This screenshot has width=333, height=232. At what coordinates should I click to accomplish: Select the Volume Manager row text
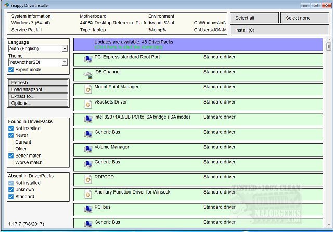click(x=112, y=147)
